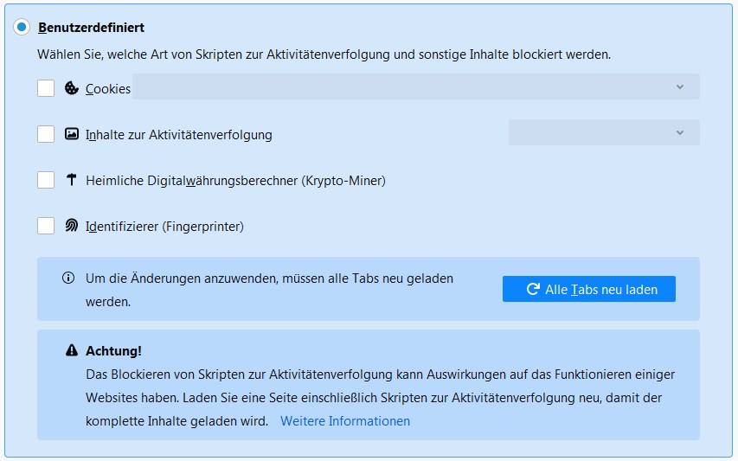Image resolution: width=738 pixels, height=461 pixels.
Task: Click the Benutzerdefiniert label text
Action: [x=91, y=28]
